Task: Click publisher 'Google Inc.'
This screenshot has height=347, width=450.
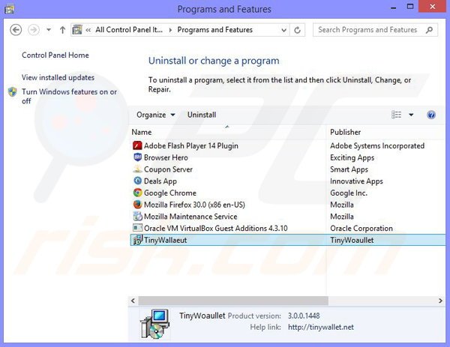Action: (x=349, y=193)
